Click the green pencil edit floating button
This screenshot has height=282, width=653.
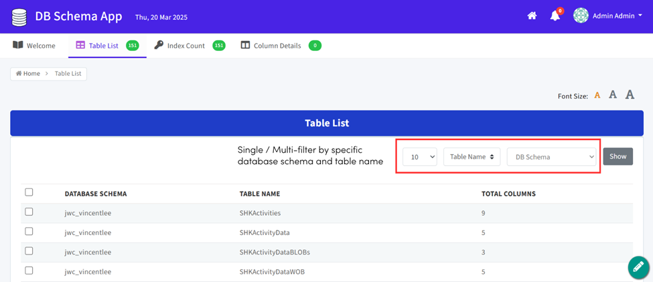click(x=638, y=267)
